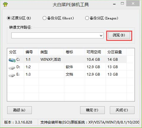Viewport: 142px width, 128px height.
Task: Click the D: row 12.9 GB value
Action: (x=93, y=67)
